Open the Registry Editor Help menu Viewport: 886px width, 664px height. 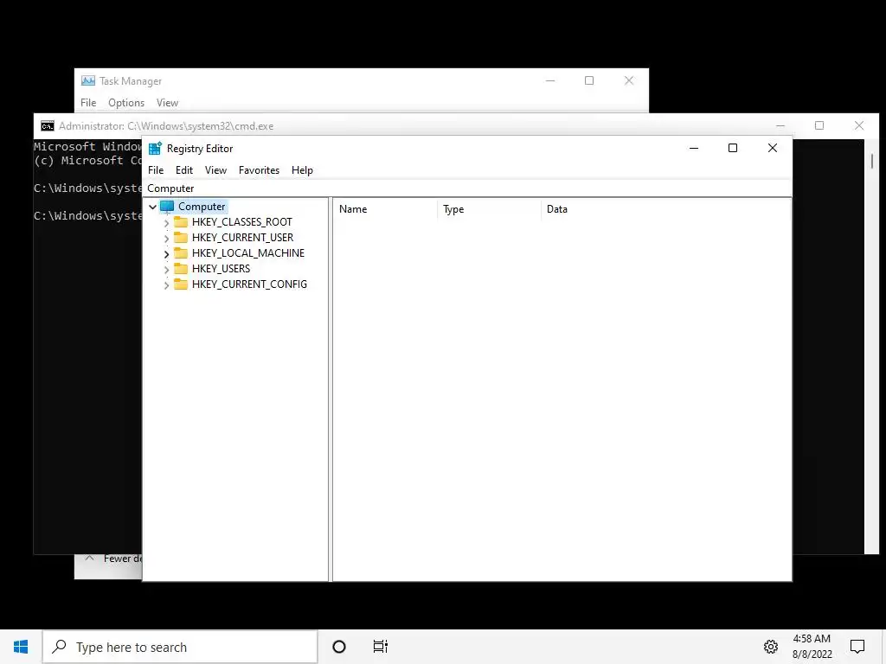[302, 170]
